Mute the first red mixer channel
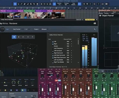119x98 pixels. [64, 79]
